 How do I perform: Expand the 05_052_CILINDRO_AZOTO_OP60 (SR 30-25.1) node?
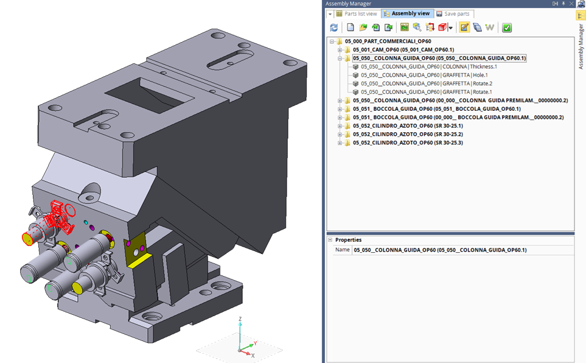click(x=340, y=125)
